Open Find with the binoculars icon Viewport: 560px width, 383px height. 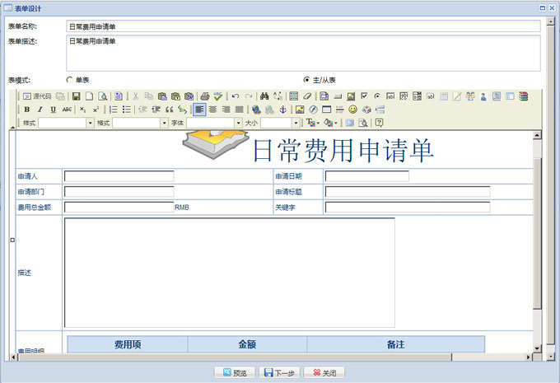coord(264,96)
